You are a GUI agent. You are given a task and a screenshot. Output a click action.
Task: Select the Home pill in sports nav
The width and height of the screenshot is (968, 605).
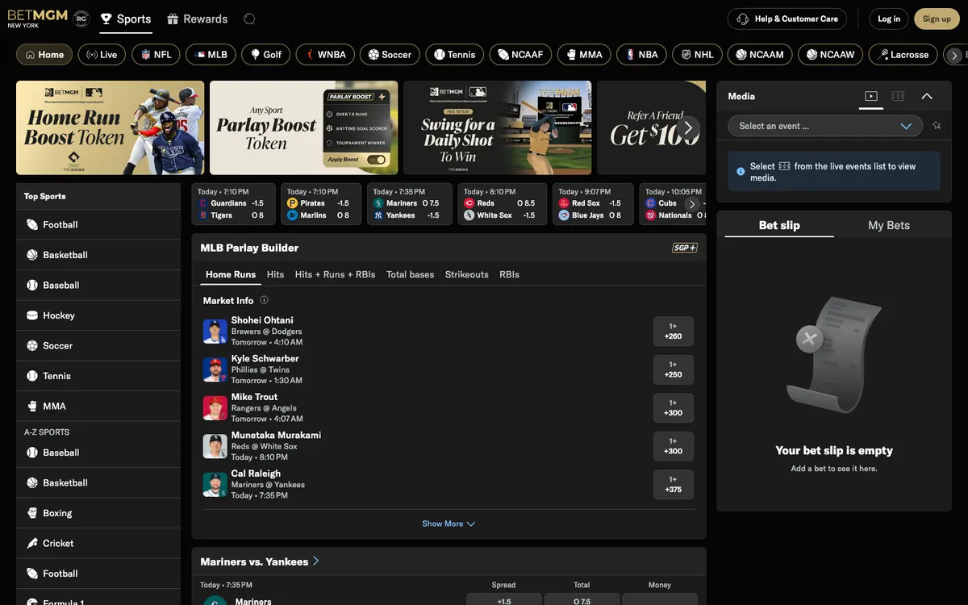[44, 55]
